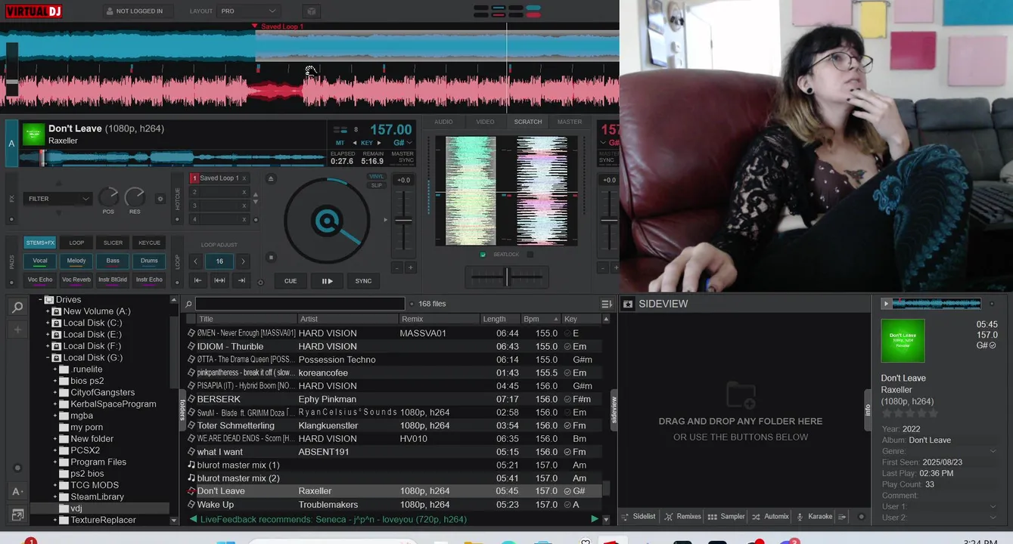Sort by the Bpm column header
1013x544 pixels.
point(541,319)
